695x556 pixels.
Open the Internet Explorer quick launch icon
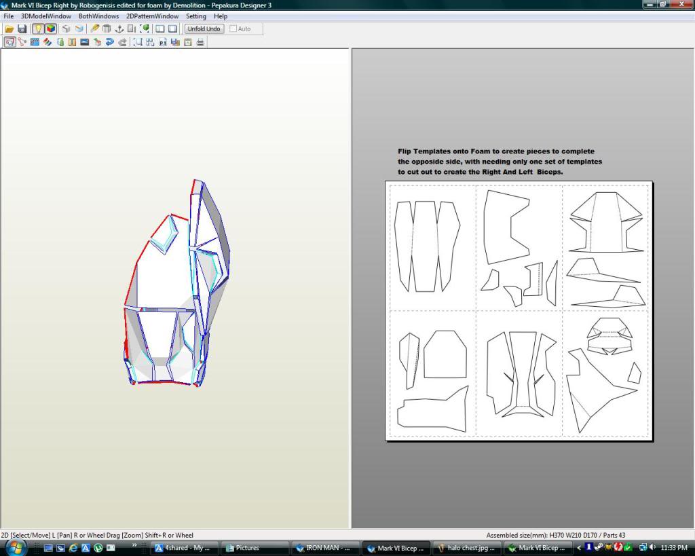click(73, 548)
